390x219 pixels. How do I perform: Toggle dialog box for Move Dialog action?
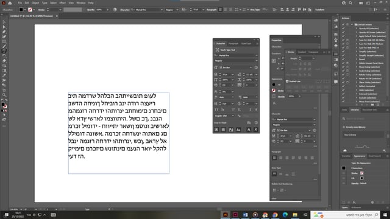point(347,67)
